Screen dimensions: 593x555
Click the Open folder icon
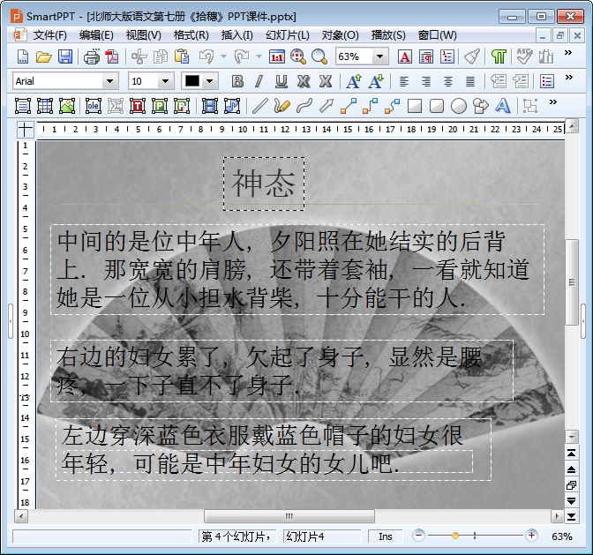(43, 56)
